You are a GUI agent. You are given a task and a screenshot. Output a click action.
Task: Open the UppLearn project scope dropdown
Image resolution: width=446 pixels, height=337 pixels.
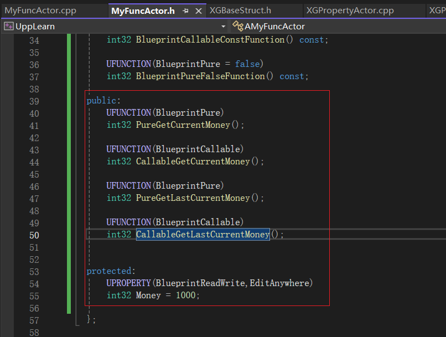pyautogui.click(x=224, y=27)
